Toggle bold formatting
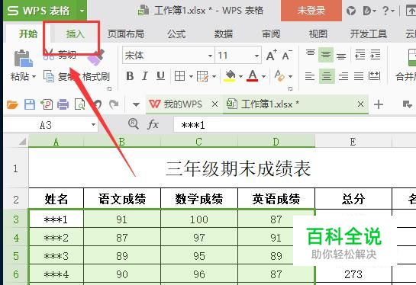This screenshot has width=416, height=285. [x=130, y=76]
